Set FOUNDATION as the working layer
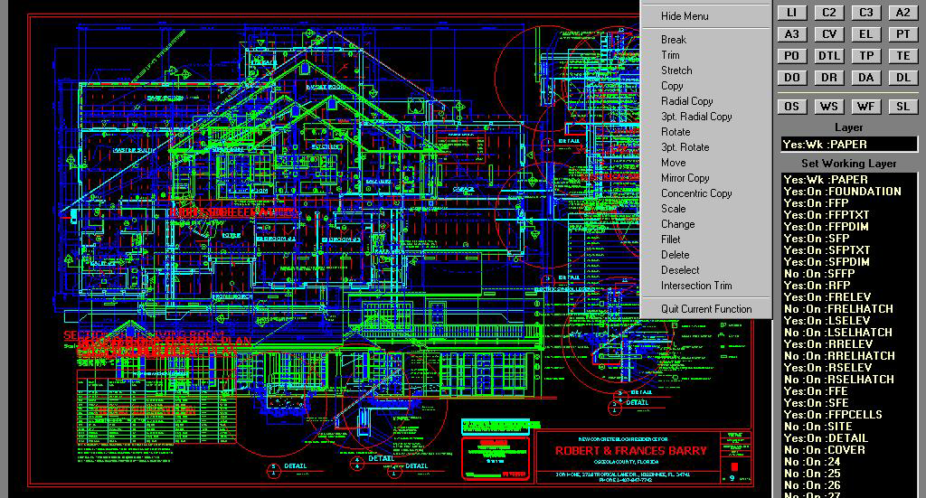This screenshot has height=498, width=926. 849,192
